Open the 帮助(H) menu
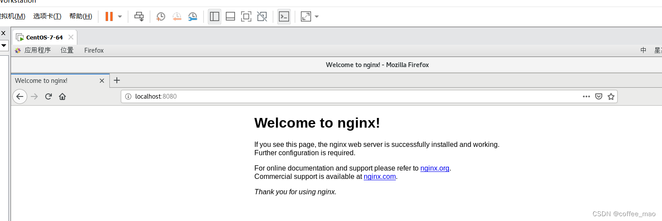This screenshot has height=221, width=662. (x=81, y=16)
